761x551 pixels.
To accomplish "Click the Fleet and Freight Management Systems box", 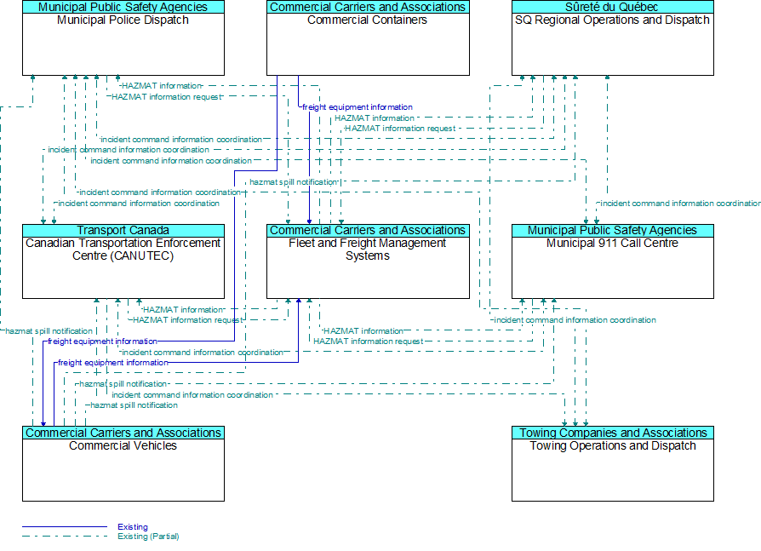I will click(368, 261).
